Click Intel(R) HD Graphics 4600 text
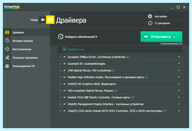 tap(92, 84)
